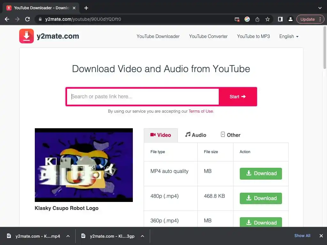The width and height of the screenshot is (327, 245).
Task: Click the browser forward arrow
Action: click(x=17, y=19)
